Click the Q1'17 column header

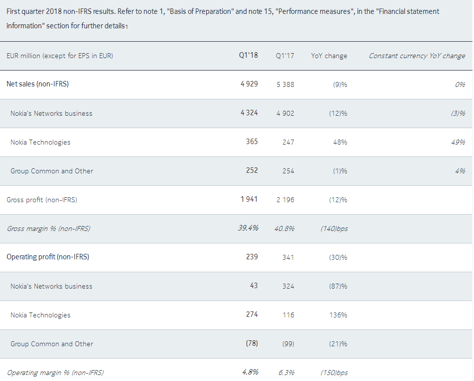285,56
